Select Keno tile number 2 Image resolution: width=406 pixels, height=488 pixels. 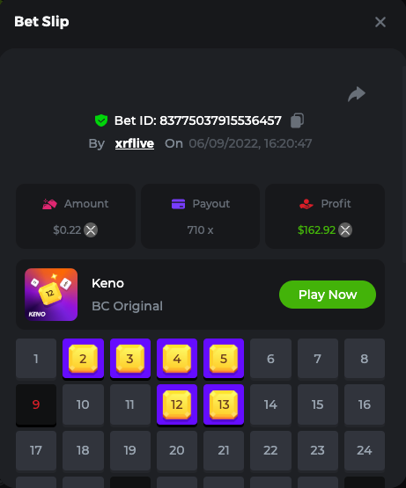[83, 359]
